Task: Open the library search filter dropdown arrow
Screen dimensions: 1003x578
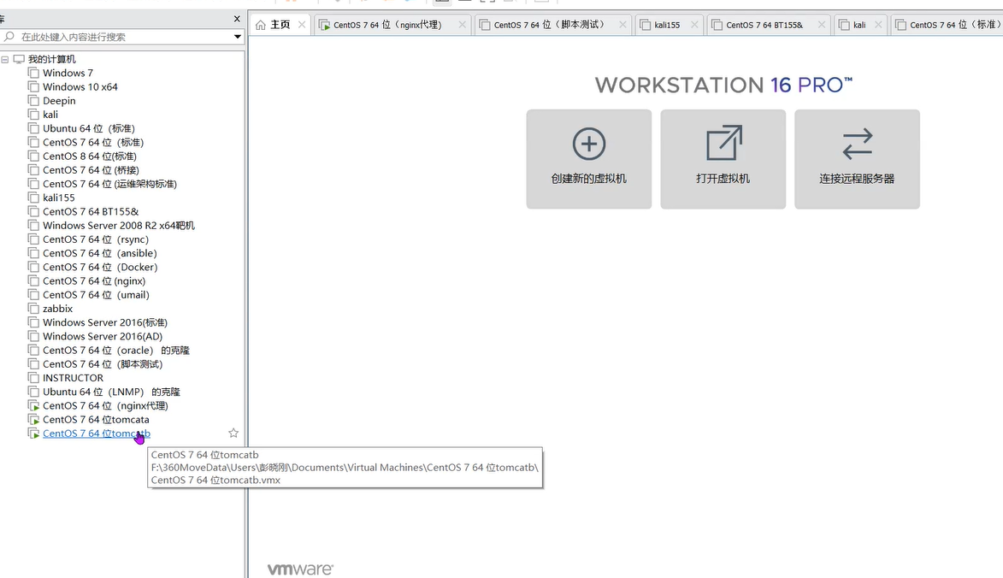Action: coord(238,37)
